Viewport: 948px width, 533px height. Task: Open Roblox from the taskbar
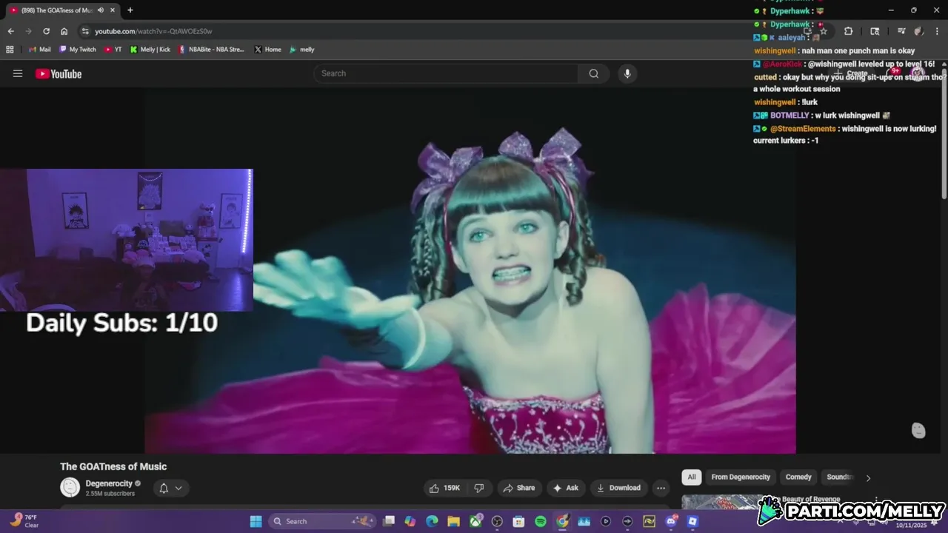692,521
